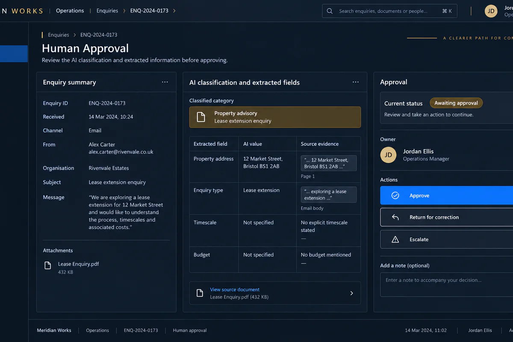This screenshot has height=342, width=513.
Task: Click the JD avatar in top bar
Action: (491, 11)
